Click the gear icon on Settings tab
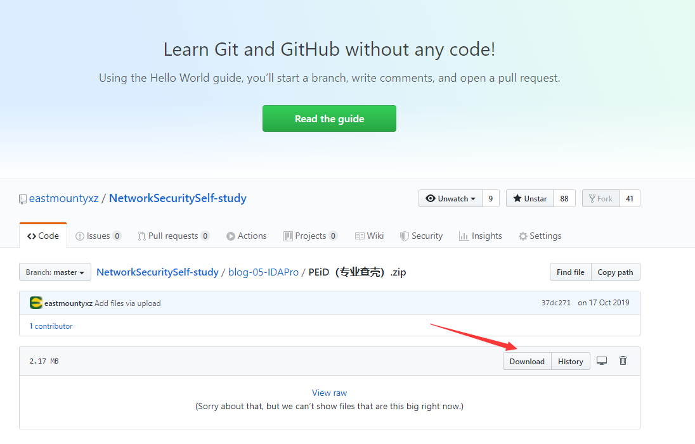The width and height of the screenshot is (695, 444). (523, 236)
